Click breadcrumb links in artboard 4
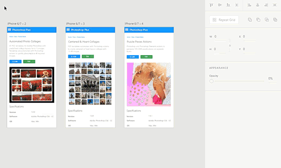Image resolution: width=281 pixels, height=168 pixels. tap(135, 37)
